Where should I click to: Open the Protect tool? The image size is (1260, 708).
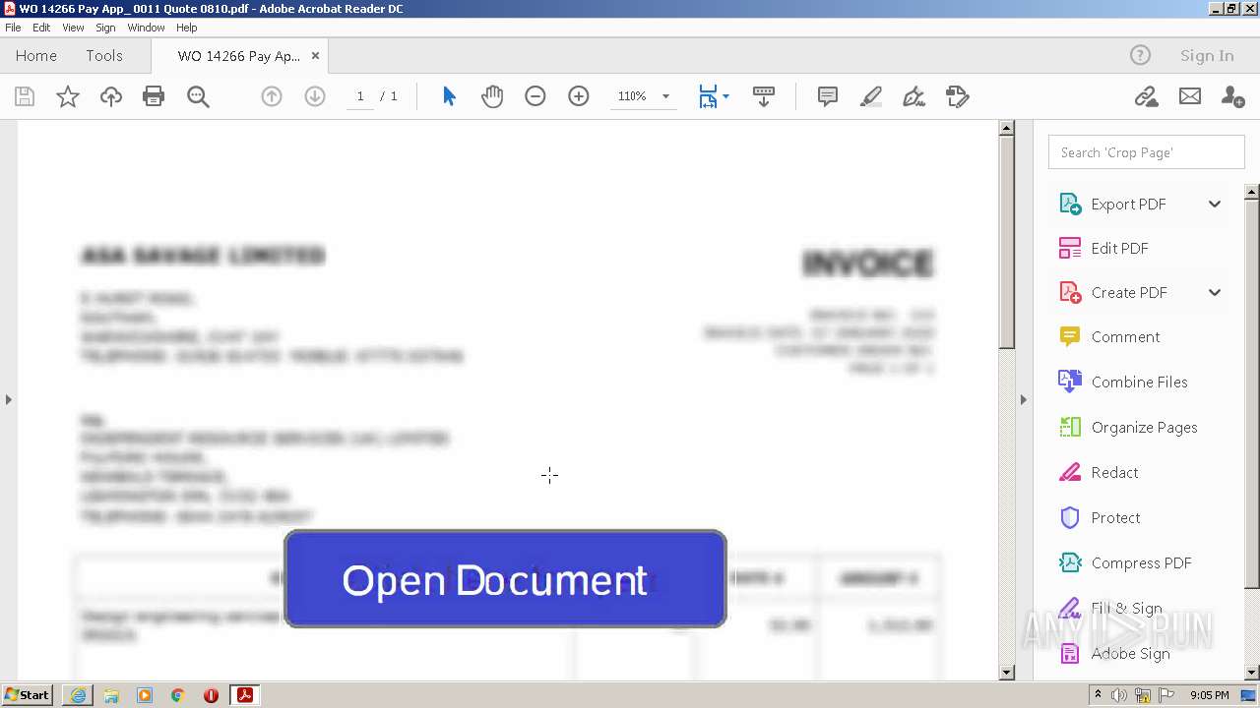pyautogui.click(x=1100, y=517)
